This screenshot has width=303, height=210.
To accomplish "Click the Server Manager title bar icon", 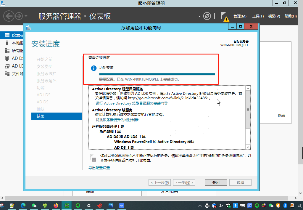I will (3, 3).
